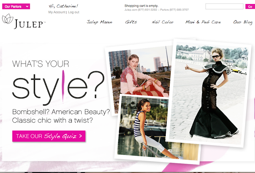255x173 pixels.
Task: Click the 'WHAT'S YOUR' heading text
Action: pos(41,63)
